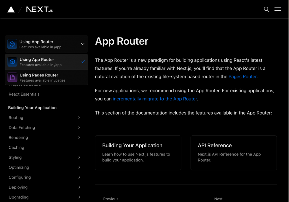Select the checkmark next to Using App Router

83,62
